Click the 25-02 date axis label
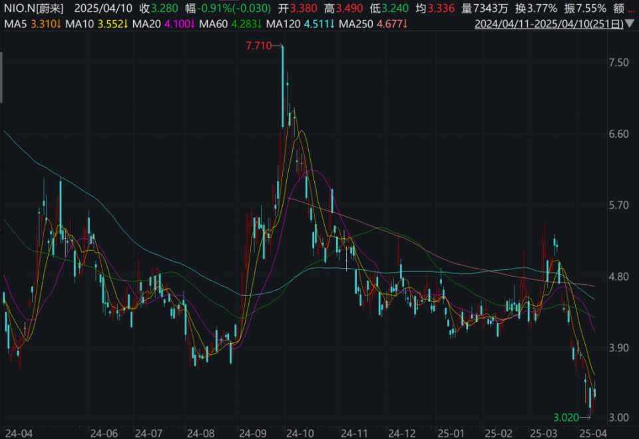639x439 pixels. click(x=499, y=433)
